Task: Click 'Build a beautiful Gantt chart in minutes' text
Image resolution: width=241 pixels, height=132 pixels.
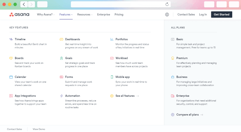Action: [31, 46]
